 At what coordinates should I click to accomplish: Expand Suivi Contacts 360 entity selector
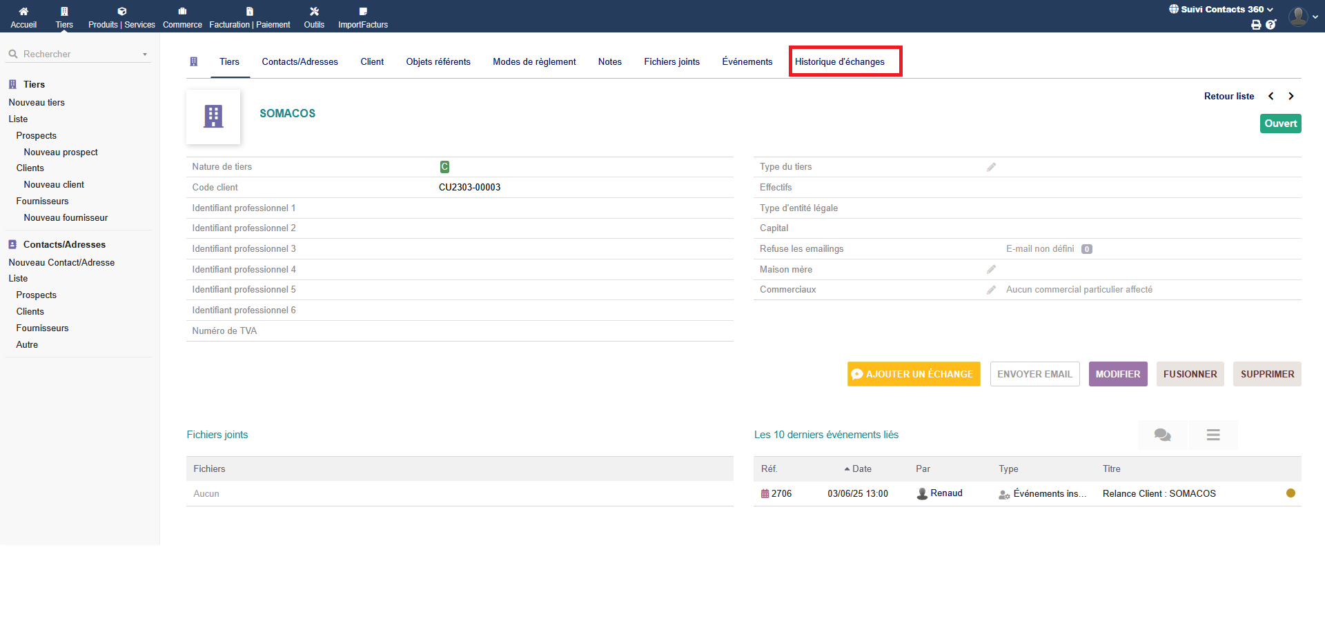point(1221,10)
